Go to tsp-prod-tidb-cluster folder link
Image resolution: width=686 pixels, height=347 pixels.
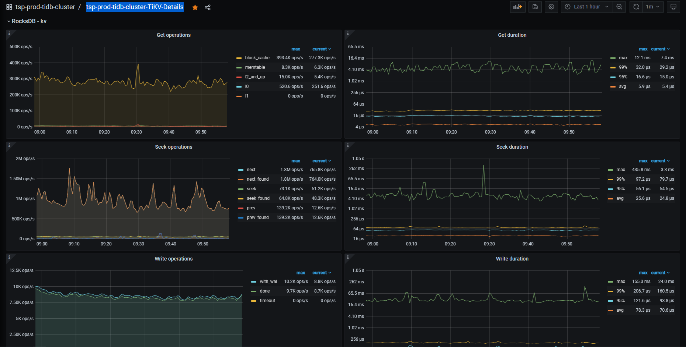[x=45, y=7]
